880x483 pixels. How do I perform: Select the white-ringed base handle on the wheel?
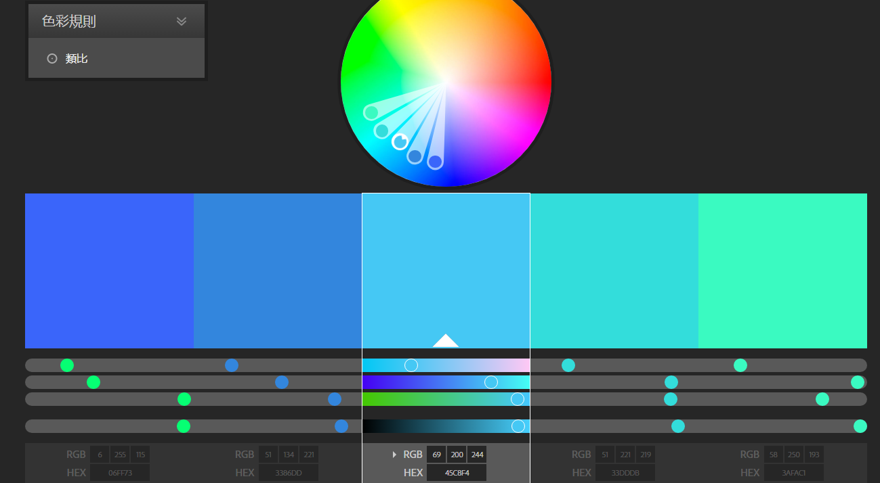coord(400,141)
